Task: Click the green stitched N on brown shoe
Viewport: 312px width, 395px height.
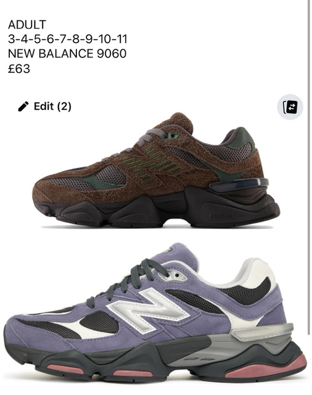Action: 151,165
